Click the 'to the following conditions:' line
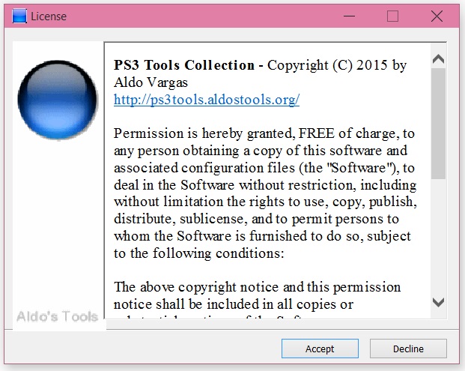 point(199,253)
